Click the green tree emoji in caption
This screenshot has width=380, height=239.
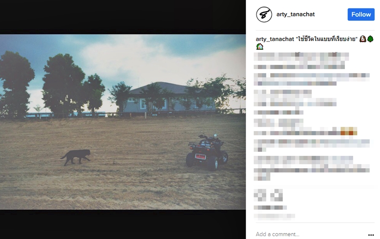point(370,39)
